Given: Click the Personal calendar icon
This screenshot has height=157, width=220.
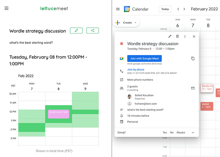Looking at the screenshot, I should pos(122,122).
